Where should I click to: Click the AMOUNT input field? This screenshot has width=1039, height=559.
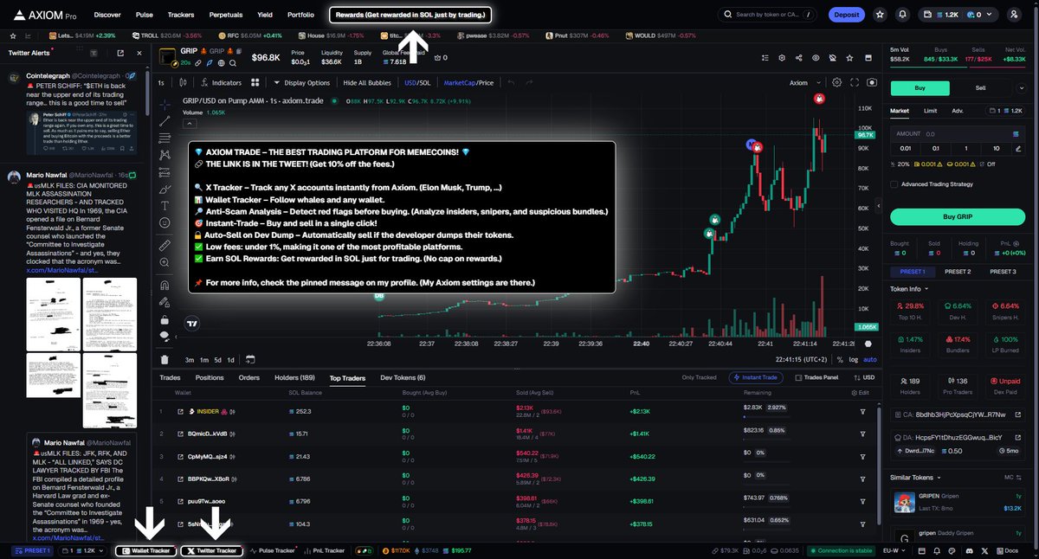(x=958, y=134)
